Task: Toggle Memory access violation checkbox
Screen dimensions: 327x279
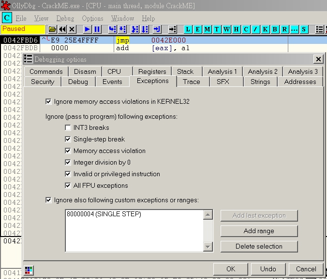Action: (x=68, y=151)
